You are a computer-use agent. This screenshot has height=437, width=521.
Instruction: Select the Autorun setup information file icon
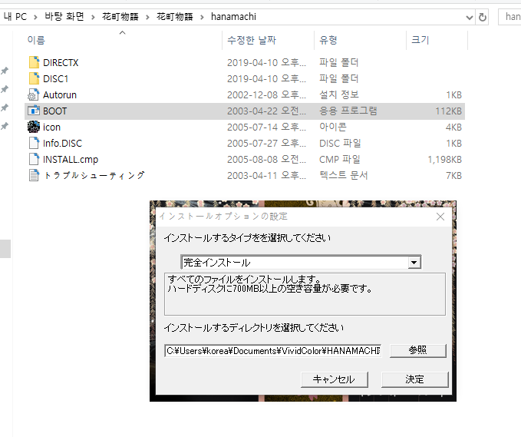[34, 94]
